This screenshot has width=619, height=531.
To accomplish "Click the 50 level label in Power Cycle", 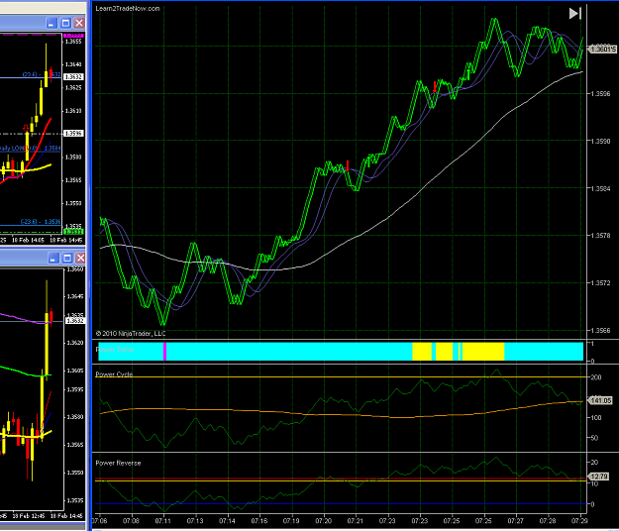I will 594,438.
